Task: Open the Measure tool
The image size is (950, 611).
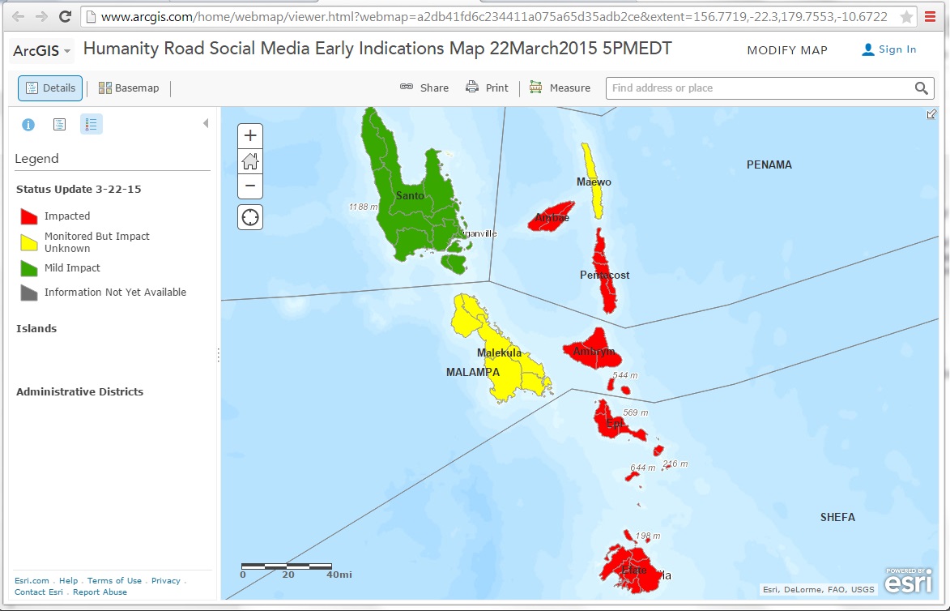Action: (560, 88)
